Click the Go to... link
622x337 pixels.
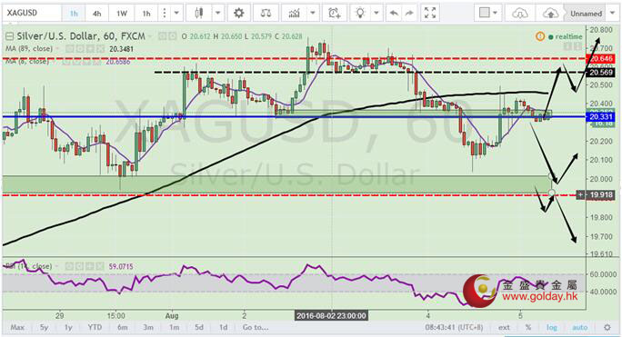(x=256, y=328)
